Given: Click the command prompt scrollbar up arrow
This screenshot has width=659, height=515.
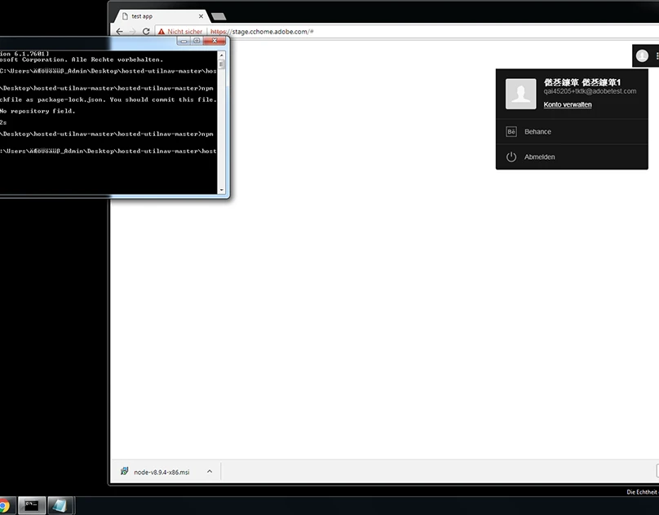Looking at the screenshot, I should [222, 55].
